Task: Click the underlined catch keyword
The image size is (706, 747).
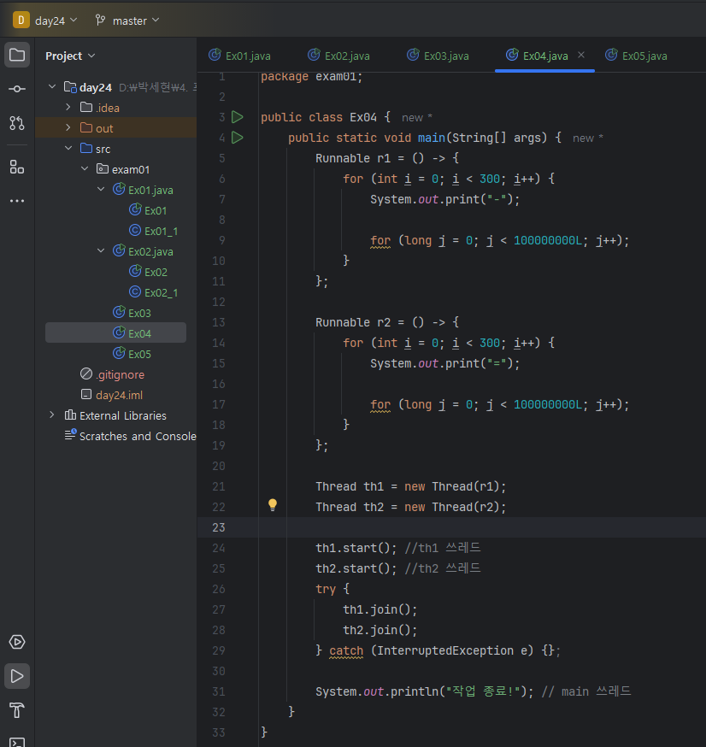Action: point(346,650)
